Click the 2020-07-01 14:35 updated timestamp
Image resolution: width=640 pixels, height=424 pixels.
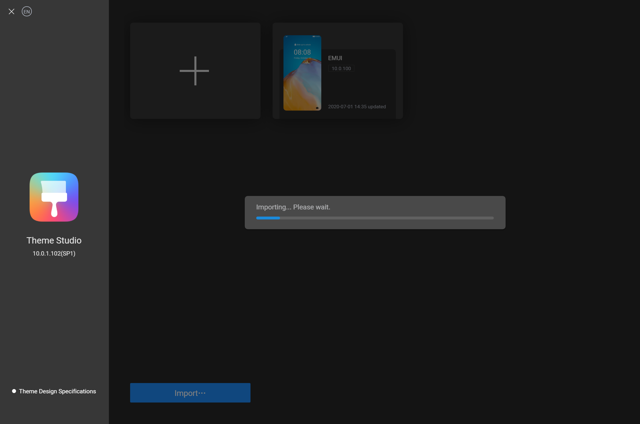coord(357,107)
